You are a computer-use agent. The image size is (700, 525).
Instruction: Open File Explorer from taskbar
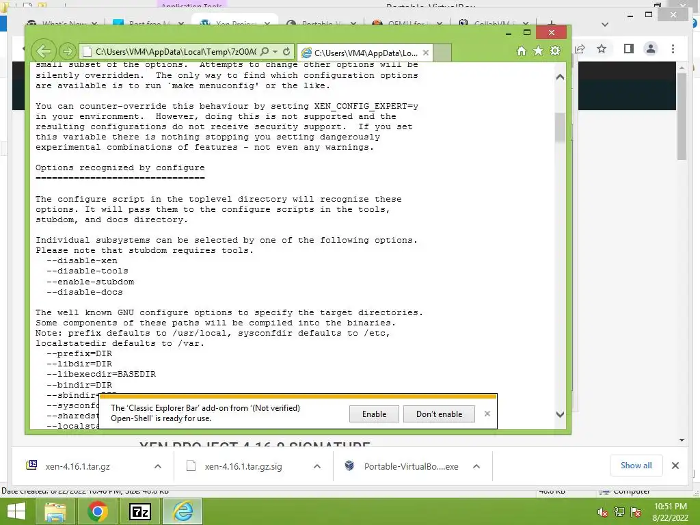pyautogui.click(x=55, y=511)
